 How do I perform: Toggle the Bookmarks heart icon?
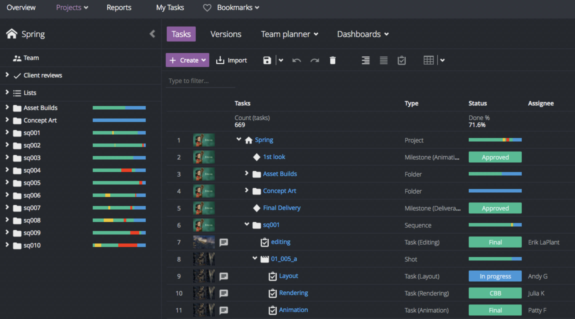coord(207,7)
